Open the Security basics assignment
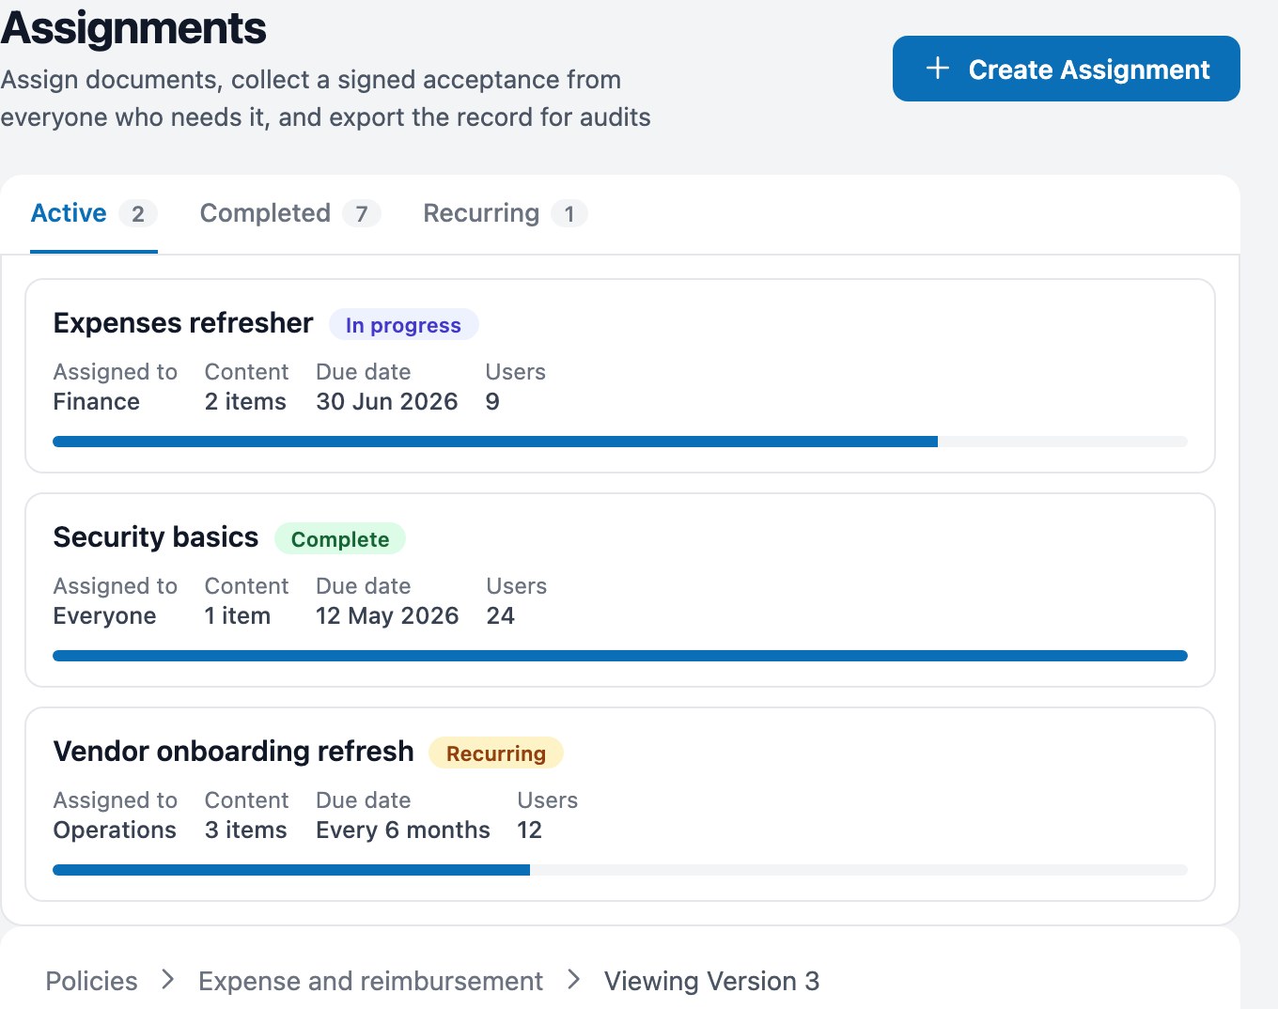The height and width of the screenshot is (1009, 1278). pyautogui.click(x=156, y=537)
